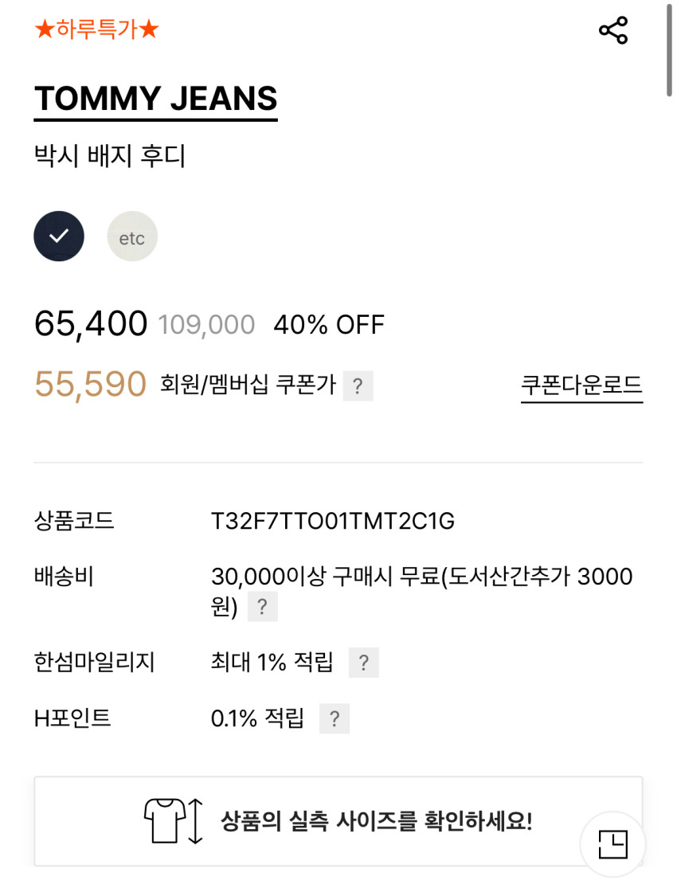
Task: Show 배송비 help tooltip icon
Action: [x=262, y=608]
